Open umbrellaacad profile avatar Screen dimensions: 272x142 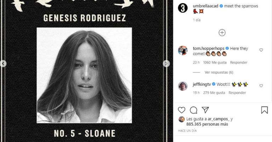point(183,8)
